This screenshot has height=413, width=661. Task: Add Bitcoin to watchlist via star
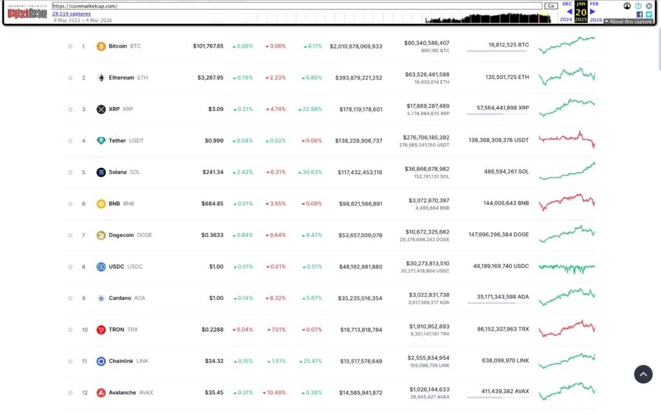70,46
